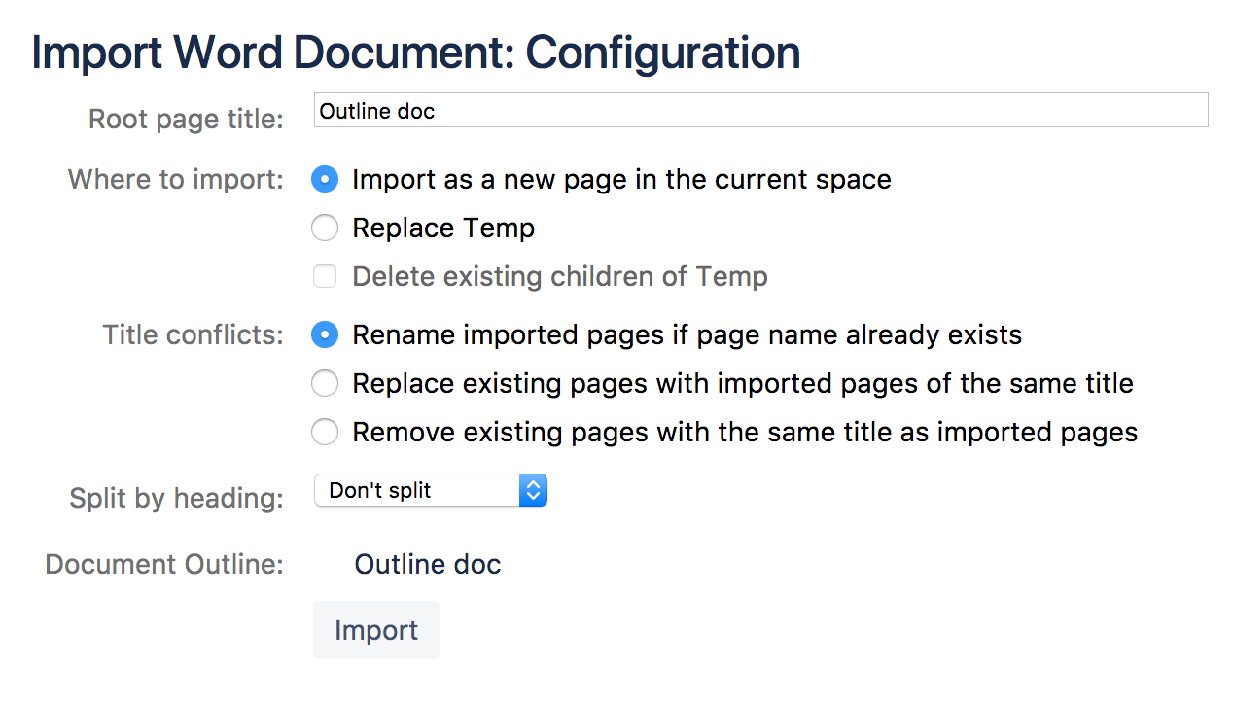The width and height of the screenshot is (1233, 702).
Task: Select Import as a new page radio
Action: 325,179
